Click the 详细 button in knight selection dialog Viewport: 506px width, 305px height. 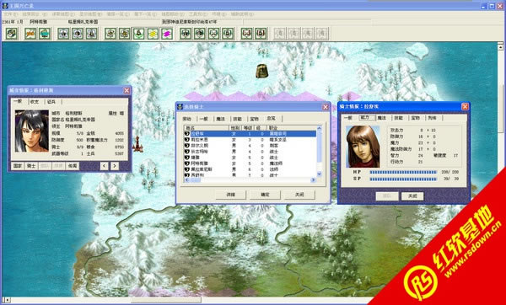pyautogui.click(x=231, y=195)
